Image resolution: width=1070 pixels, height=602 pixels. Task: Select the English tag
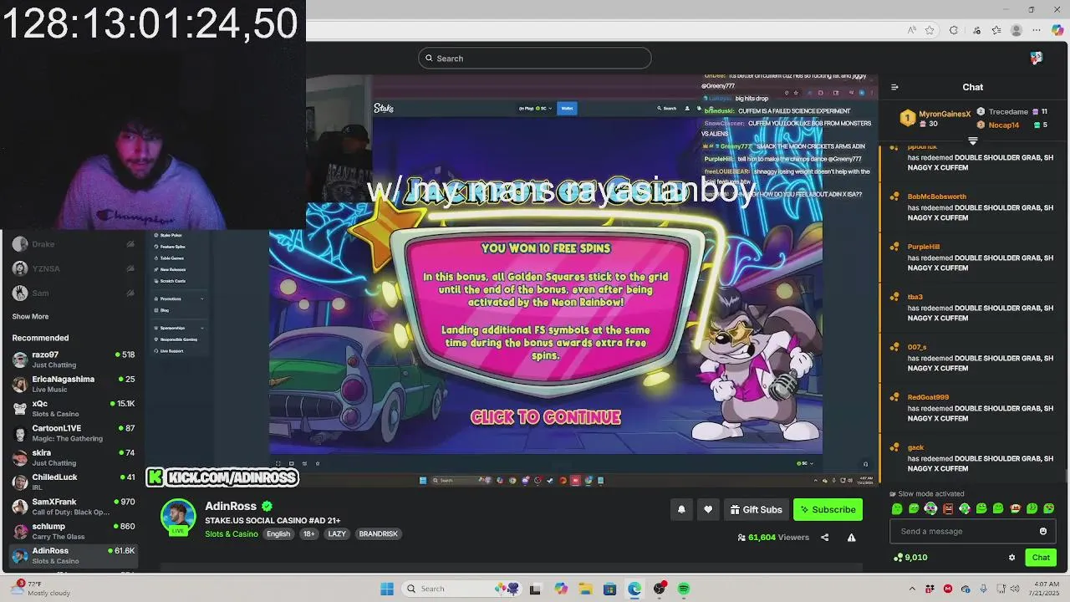click(278, 534)
